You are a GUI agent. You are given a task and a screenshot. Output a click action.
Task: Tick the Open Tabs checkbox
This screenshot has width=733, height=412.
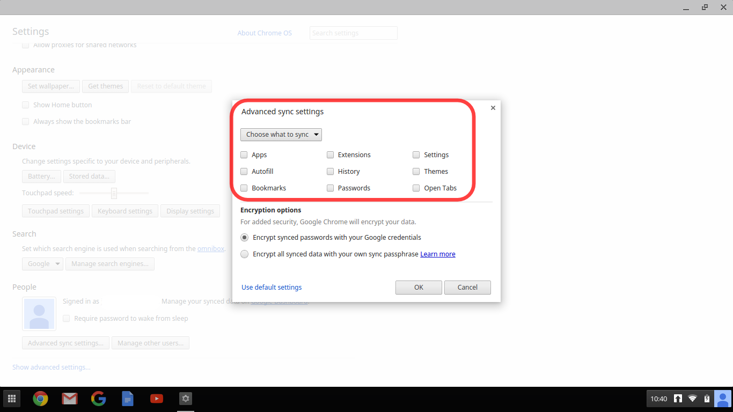coord(416,188)
